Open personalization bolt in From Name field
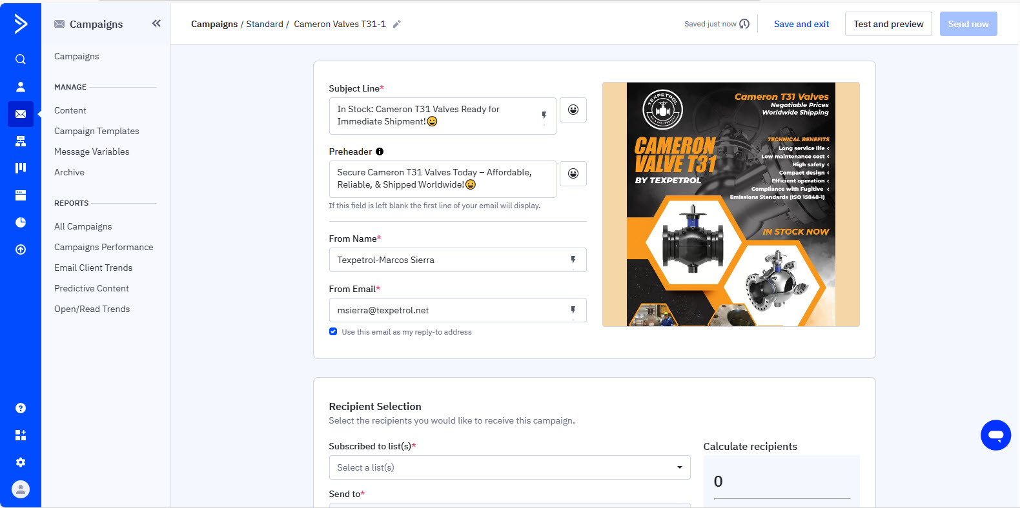The width and height of the screenshot is (1020, 508). (573, 260)
